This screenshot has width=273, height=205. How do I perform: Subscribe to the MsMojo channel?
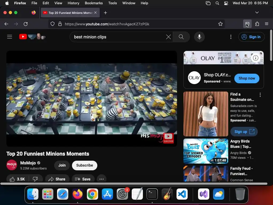[x=85, y=165]
